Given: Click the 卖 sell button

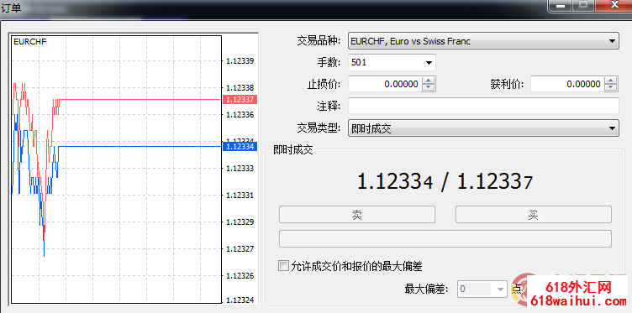Looking at the screenshot, I should click(x=356, y=215).
